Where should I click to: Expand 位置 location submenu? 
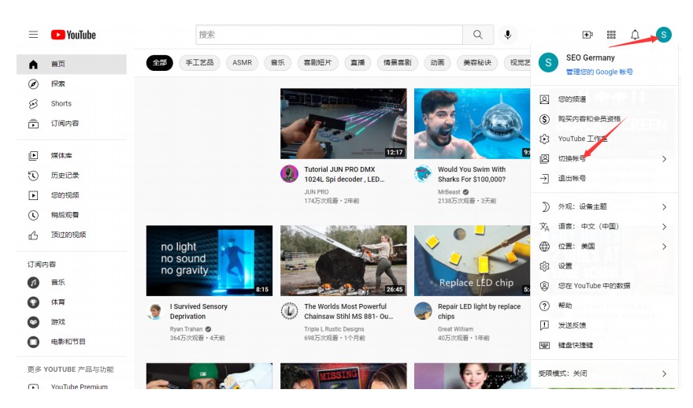point(604,247)
